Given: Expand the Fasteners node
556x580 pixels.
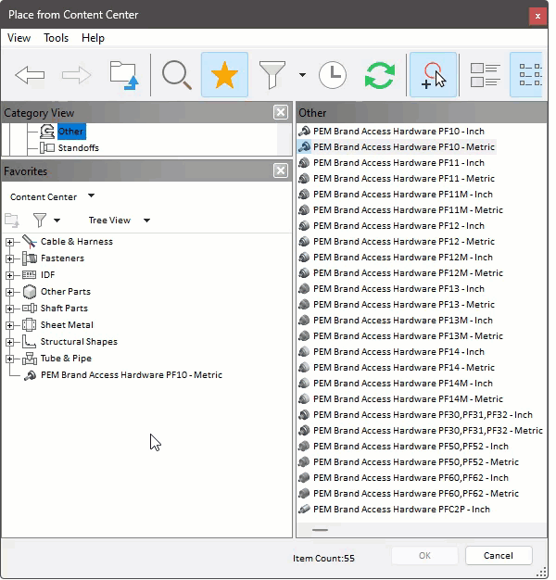Looking at the screenshot, I should (x=9, y=258).
